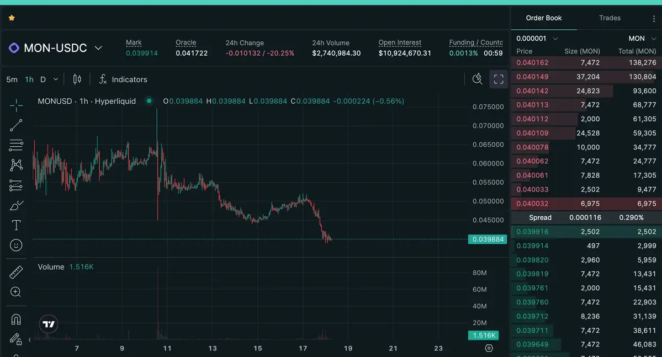Select the text annotation tool
The width and height of the screenshot is (662, 357).
pos(16,225)
